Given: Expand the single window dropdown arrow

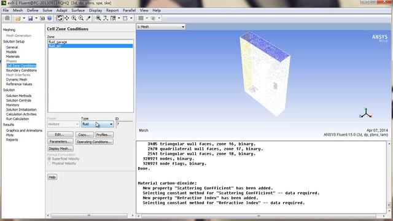Looking at the screenshot, I should tap(131, 18).
